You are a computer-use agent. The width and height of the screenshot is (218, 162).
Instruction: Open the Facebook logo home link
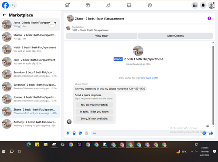[x=5, y=5]
